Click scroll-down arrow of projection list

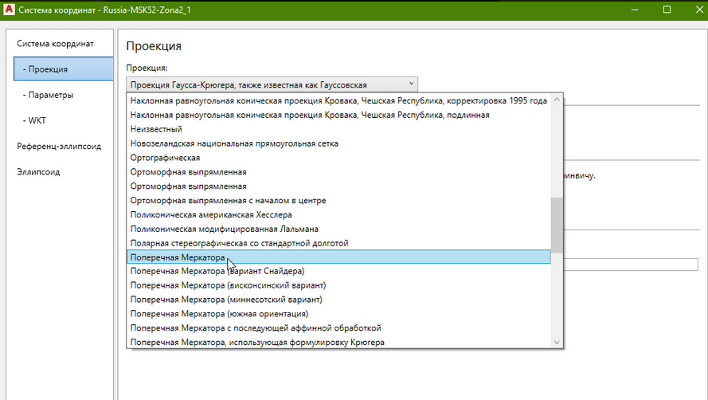pyautogui.click(x=557, y=342)
